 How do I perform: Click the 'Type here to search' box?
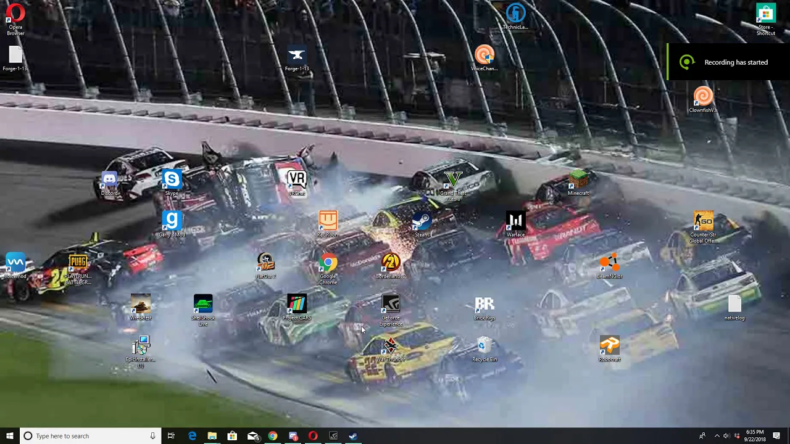91,436
